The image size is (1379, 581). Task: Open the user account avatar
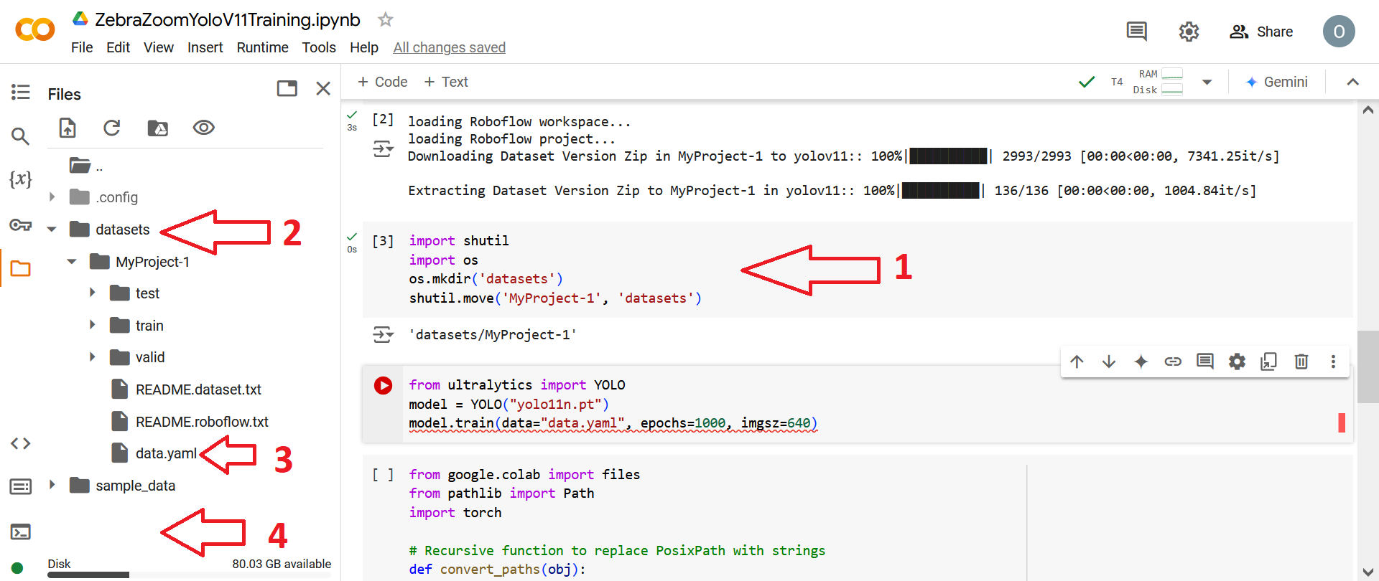[x=1339, y=32]
